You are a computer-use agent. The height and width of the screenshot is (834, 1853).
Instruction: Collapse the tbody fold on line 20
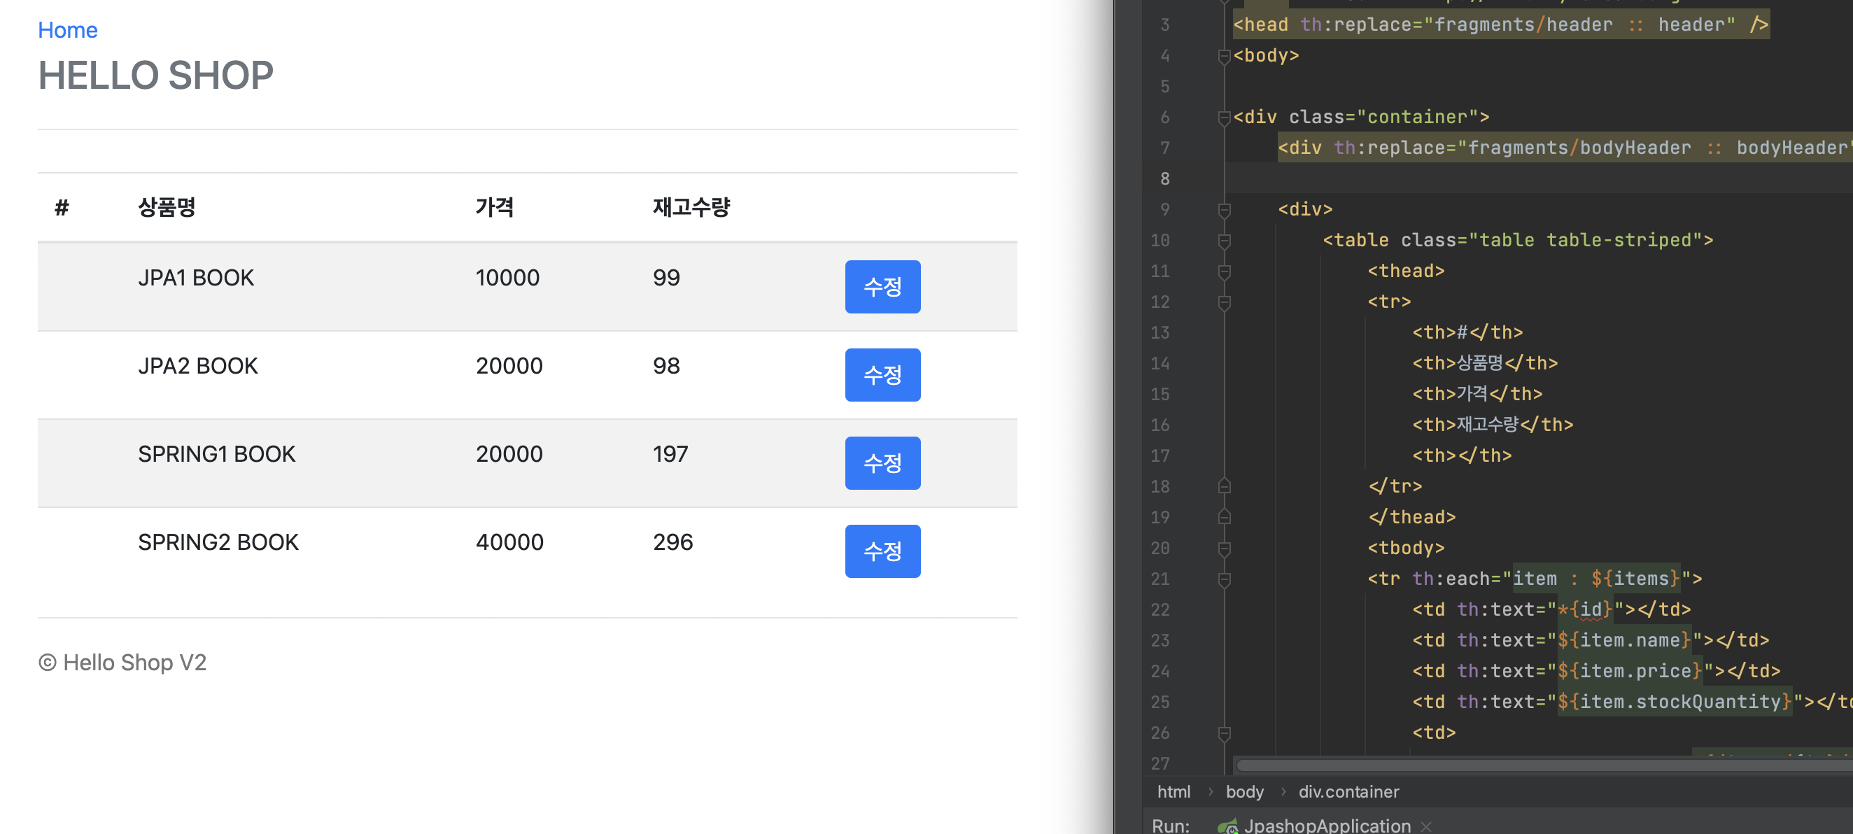coord(1224,549)
